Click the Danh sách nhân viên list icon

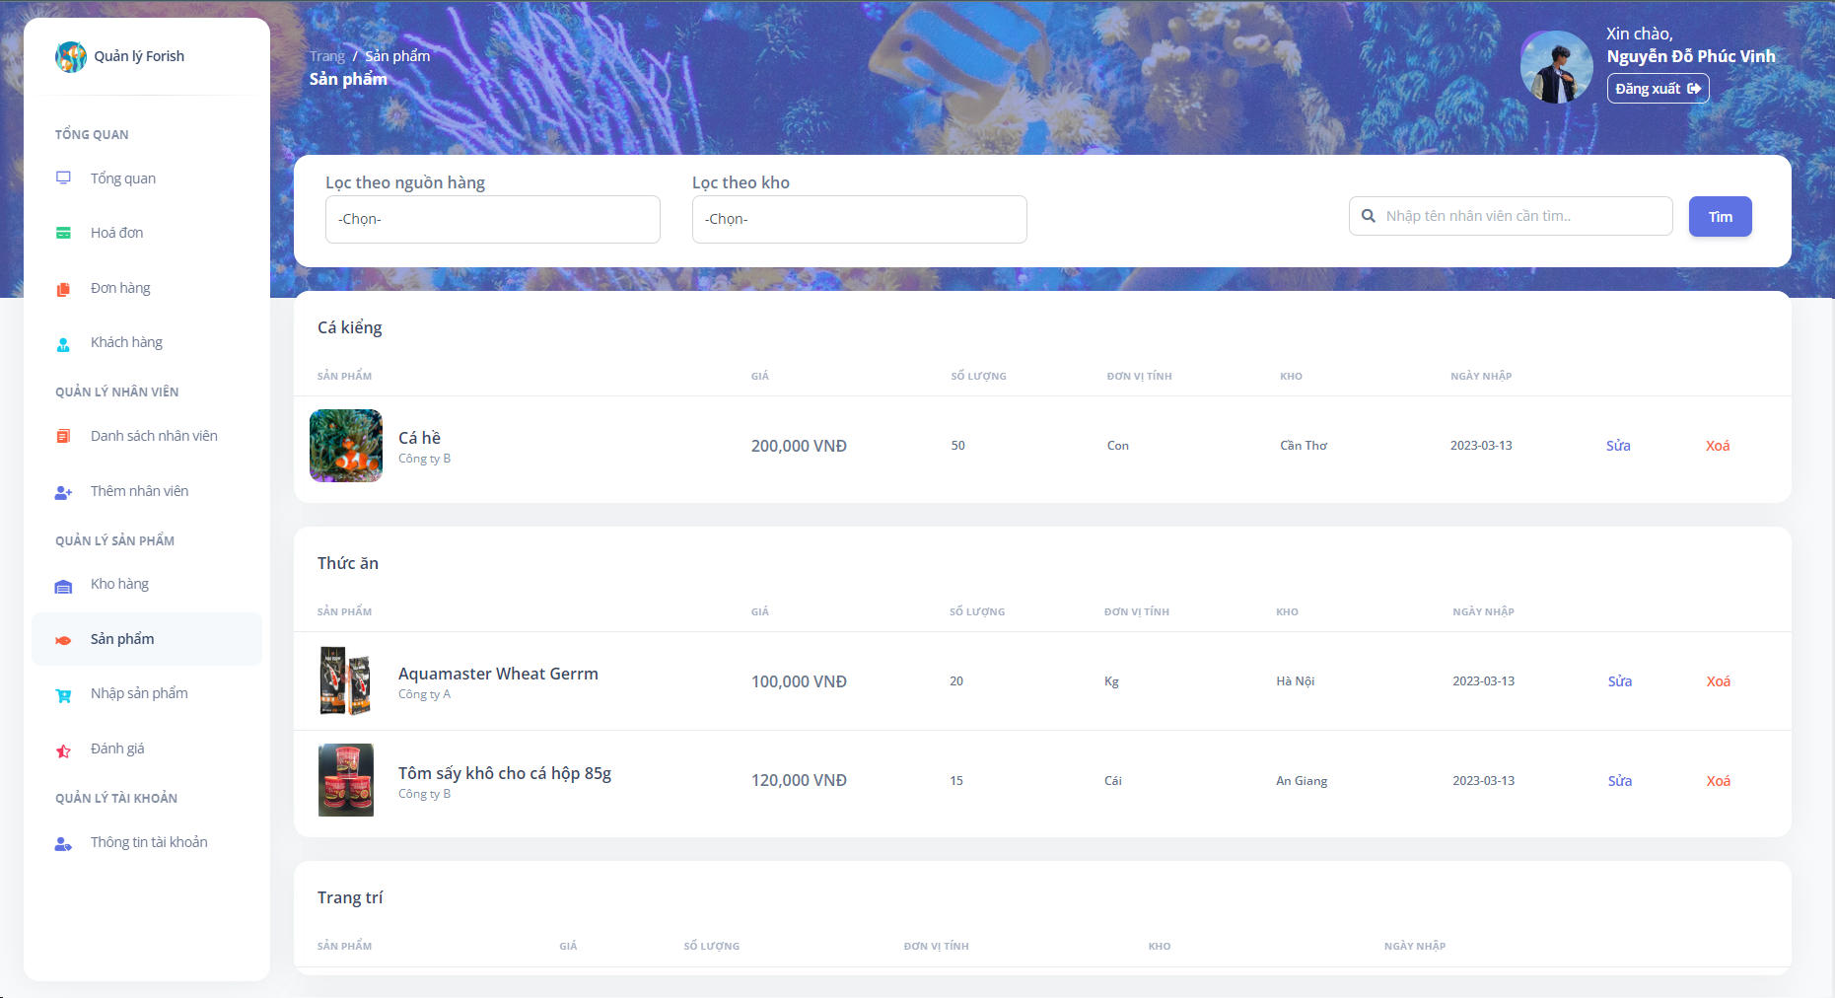pyautogui.click(x=63, y=436)
